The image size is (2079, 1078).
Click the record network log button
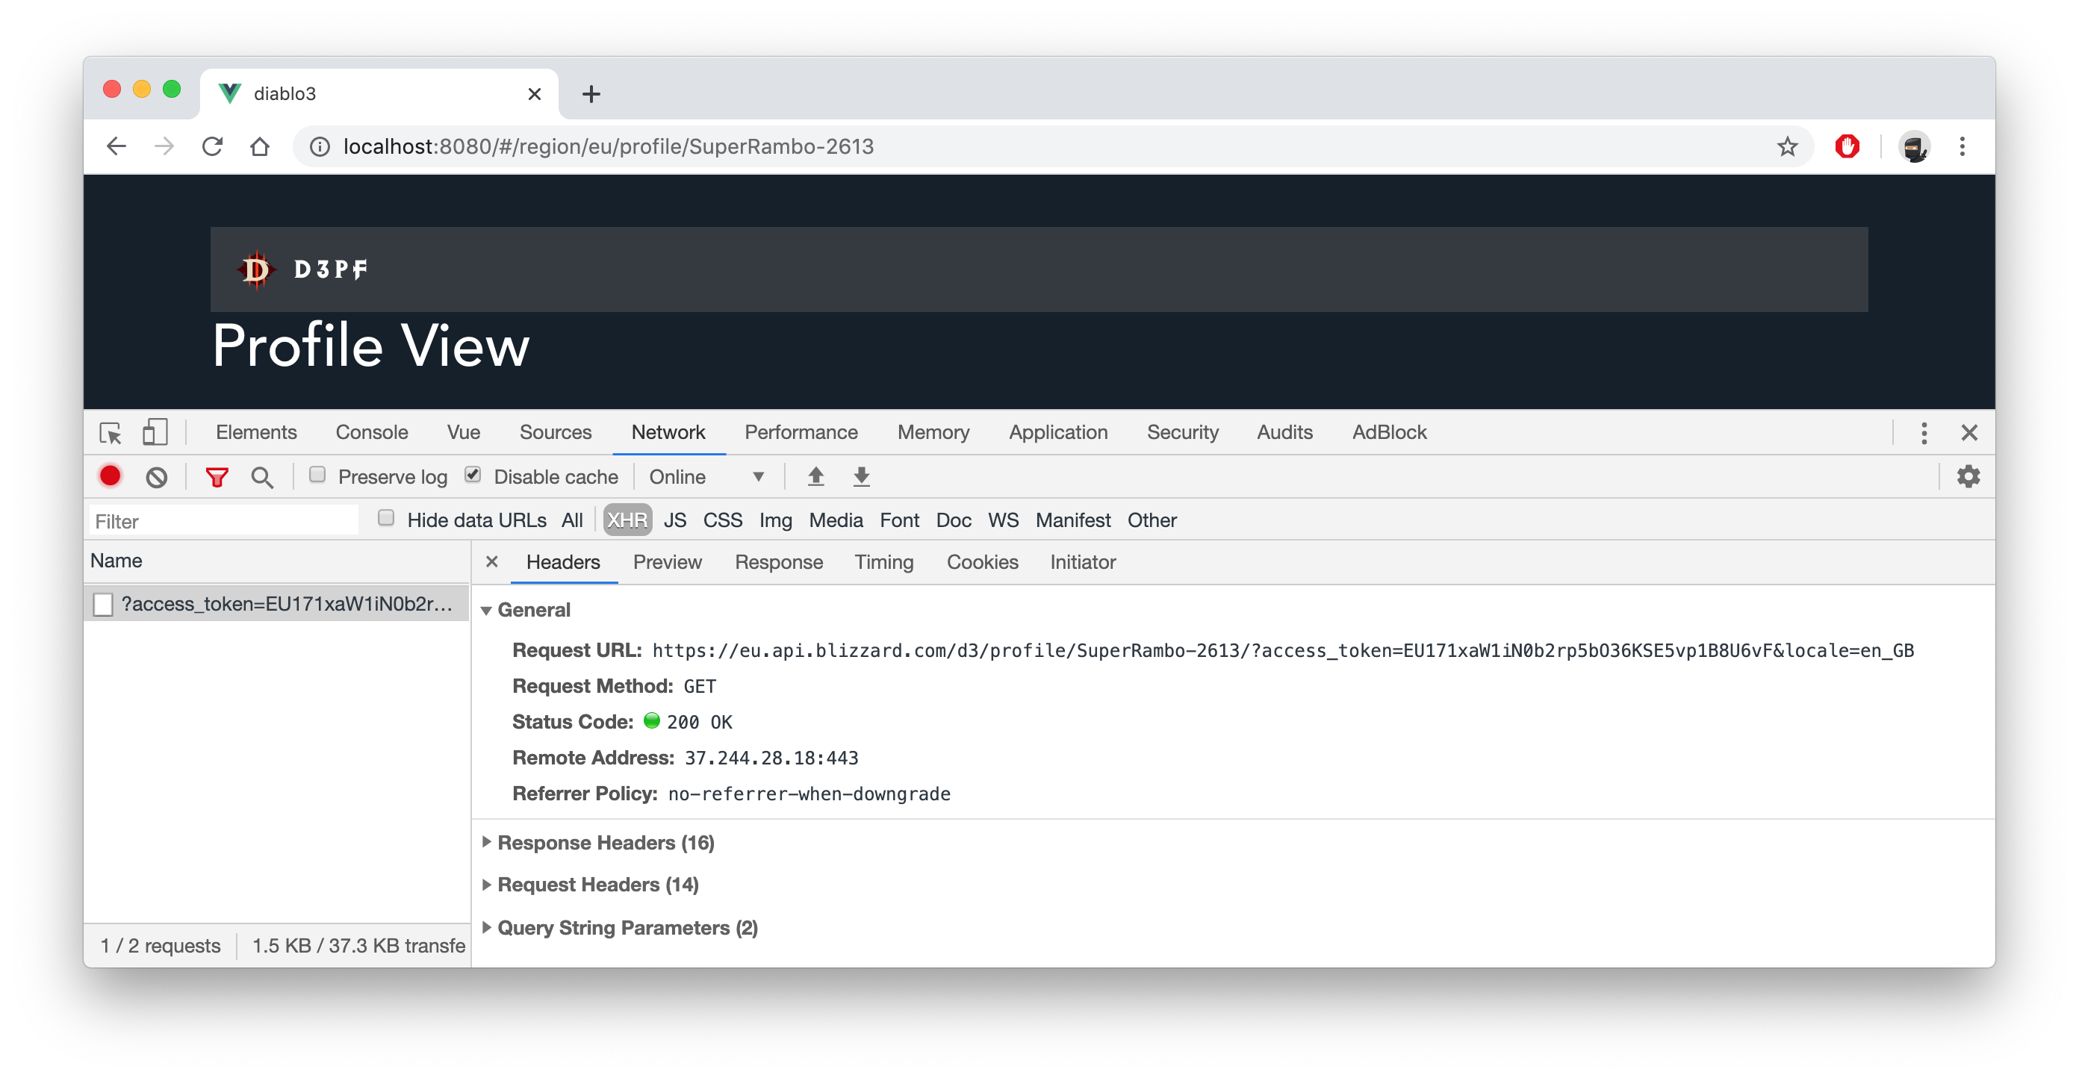[x=111, y=477]
